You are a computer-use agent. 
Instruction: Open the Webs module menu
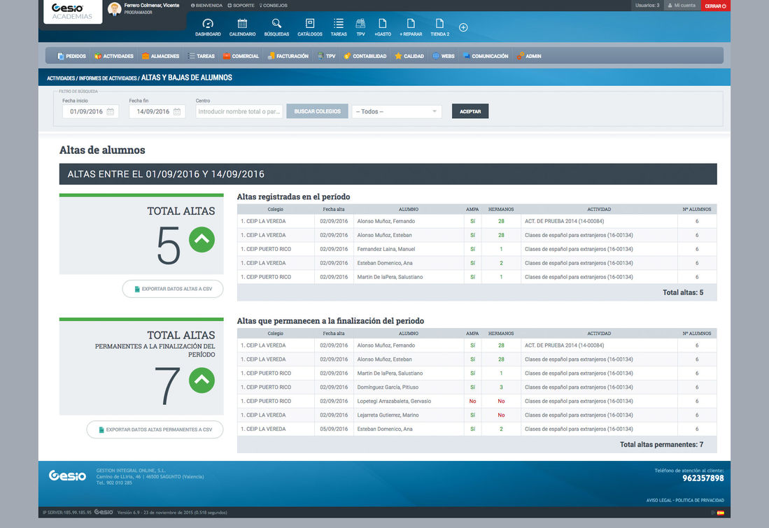click(x=444, y=57)
